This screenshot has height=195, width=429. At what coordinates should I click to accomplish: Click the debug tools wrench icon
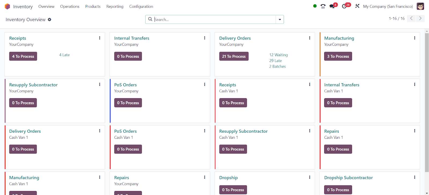coord(357,6)
